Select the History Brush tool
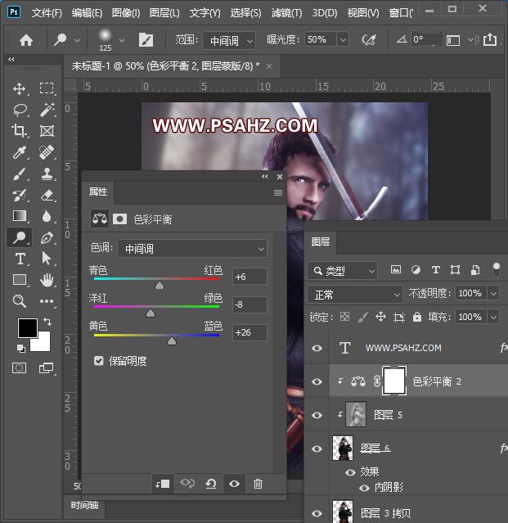508x523 pixels. tap(20, 195)
